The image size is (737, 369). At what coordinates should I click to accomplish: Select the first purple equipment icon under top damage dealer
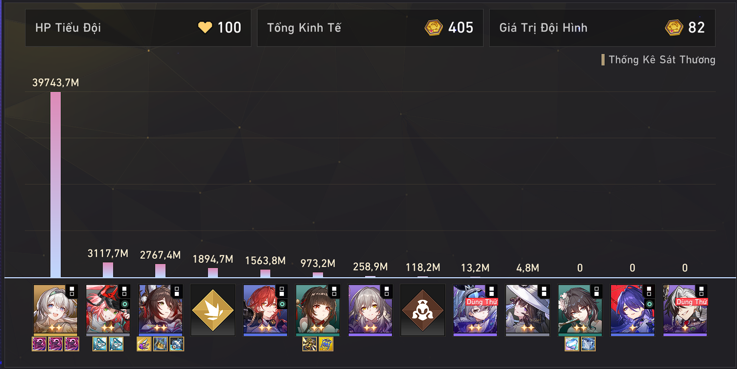tap(39, 344)
